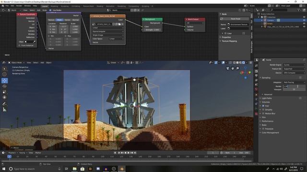
Task: Open the Output properties tab icon
Action: coord(256,75)
